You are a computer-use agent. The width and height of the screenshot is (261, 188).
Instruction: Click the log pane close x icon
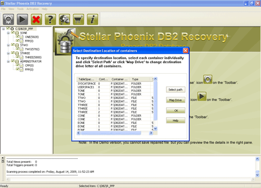pyautogui.click(x=3, y=158)
